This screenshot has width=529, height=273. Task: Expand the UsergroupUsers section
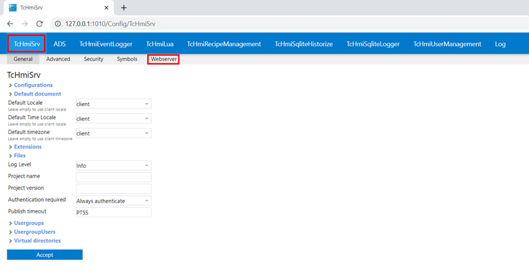coord(35,232)
